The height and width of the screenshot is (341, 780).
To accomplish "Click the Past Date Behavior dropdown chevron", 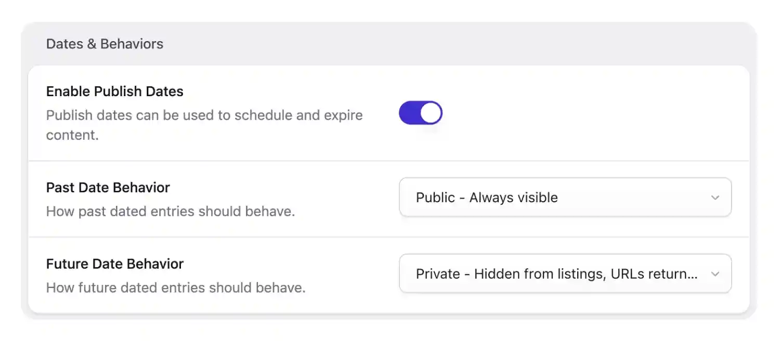I will (716, 198).
